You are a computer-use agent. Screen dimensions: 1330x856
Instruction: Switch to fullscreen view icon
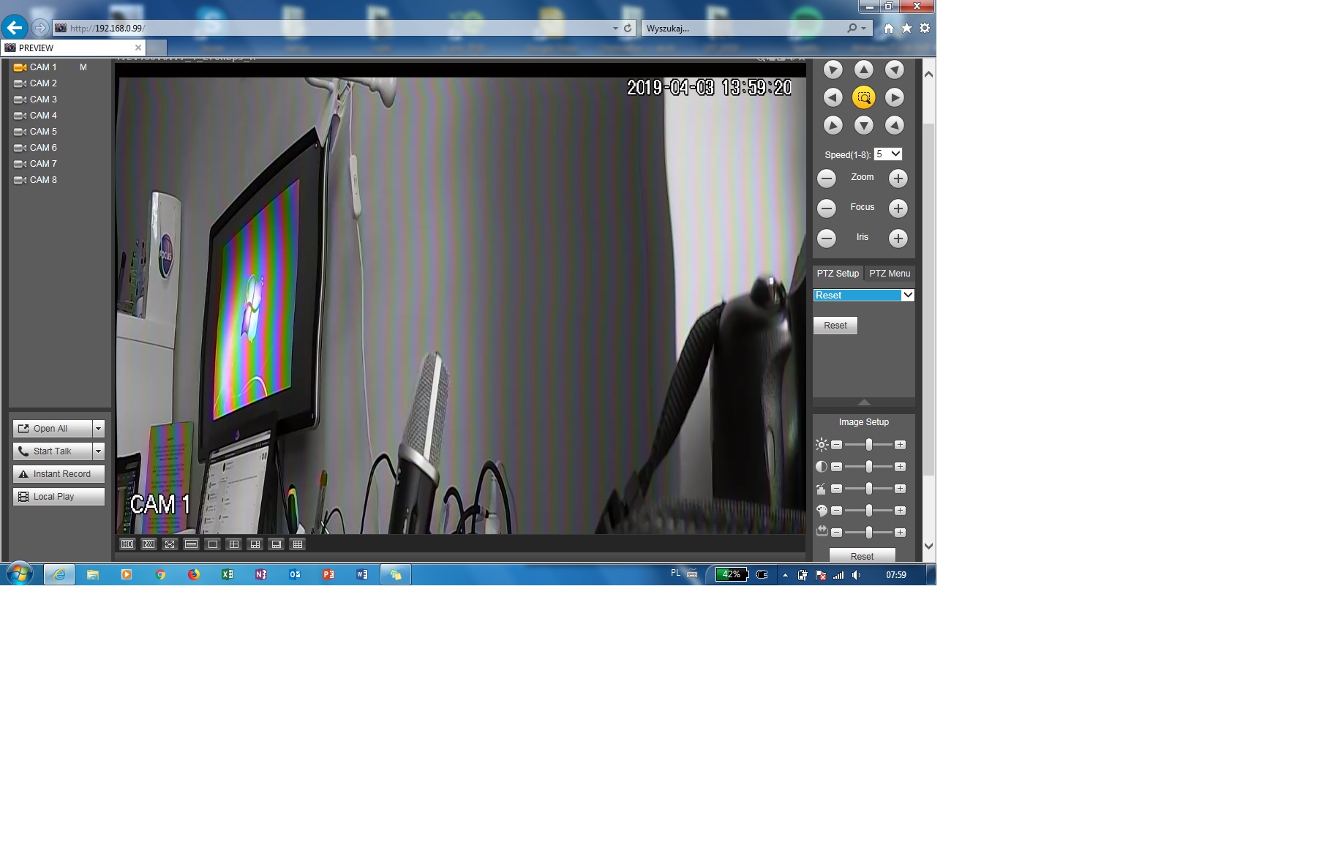(170, 544)
